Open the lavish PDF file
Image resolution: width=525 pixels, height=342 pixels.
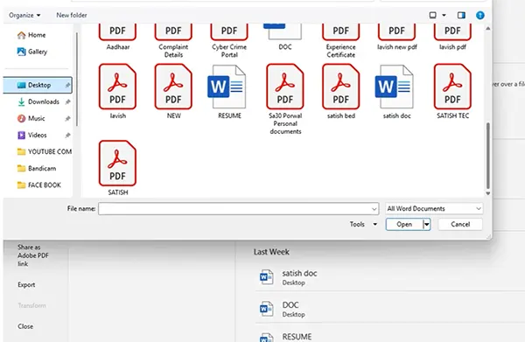pyautogui.click(x=117, y=91)
